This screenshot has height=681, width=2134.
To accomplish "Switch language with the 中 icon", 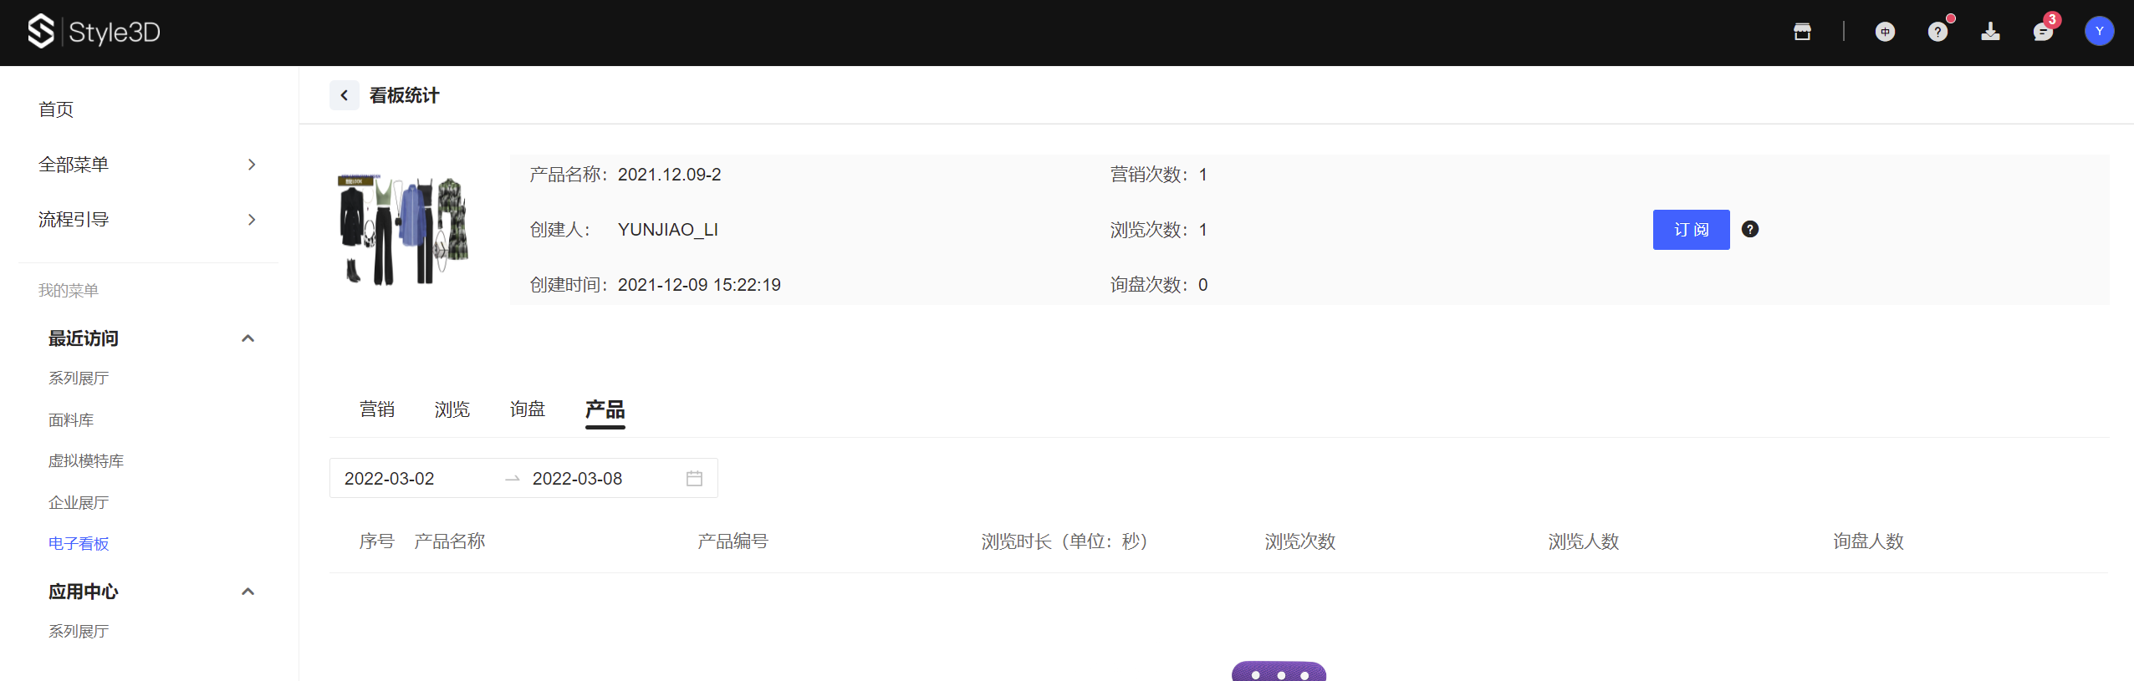I will point(1885,32).
